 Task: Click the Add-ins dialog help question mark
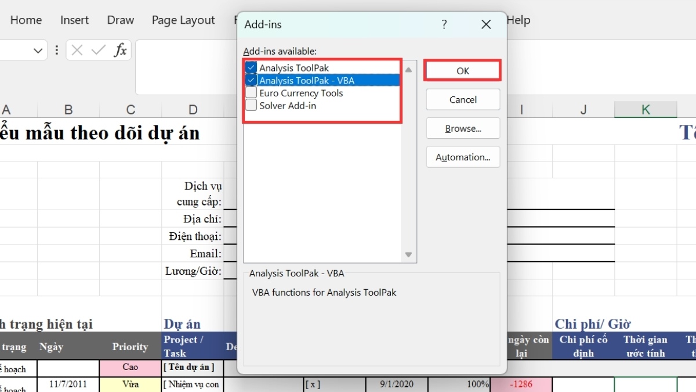444,24
